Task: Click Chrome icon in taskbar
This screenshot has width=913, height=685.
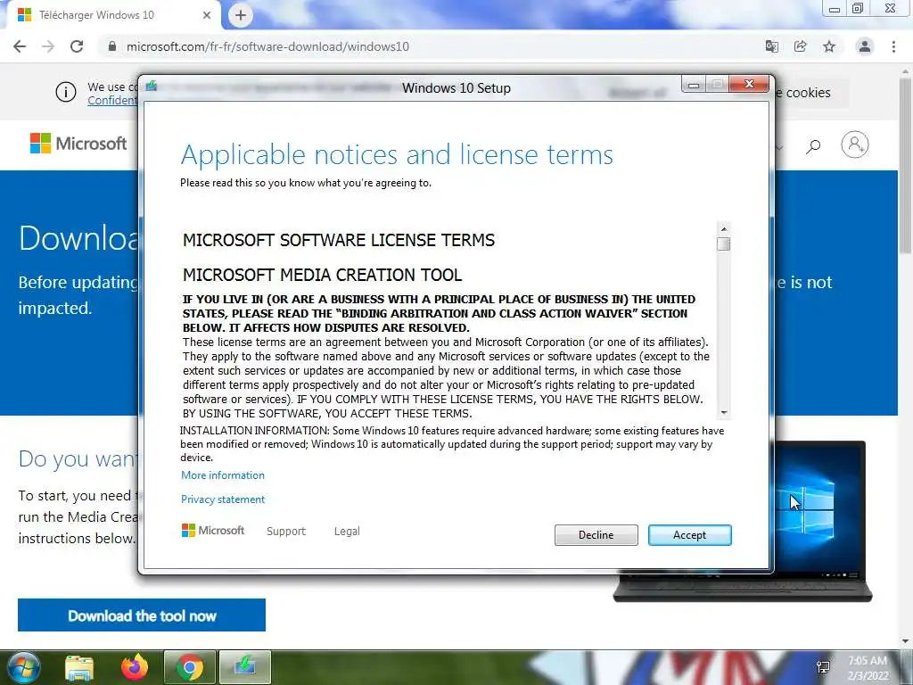Action: pos(190,667)
